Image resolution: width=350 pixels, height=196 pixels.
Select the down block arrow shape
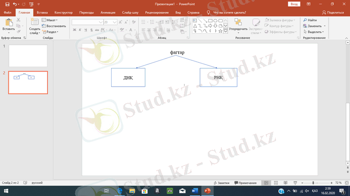tap(215, 26)
